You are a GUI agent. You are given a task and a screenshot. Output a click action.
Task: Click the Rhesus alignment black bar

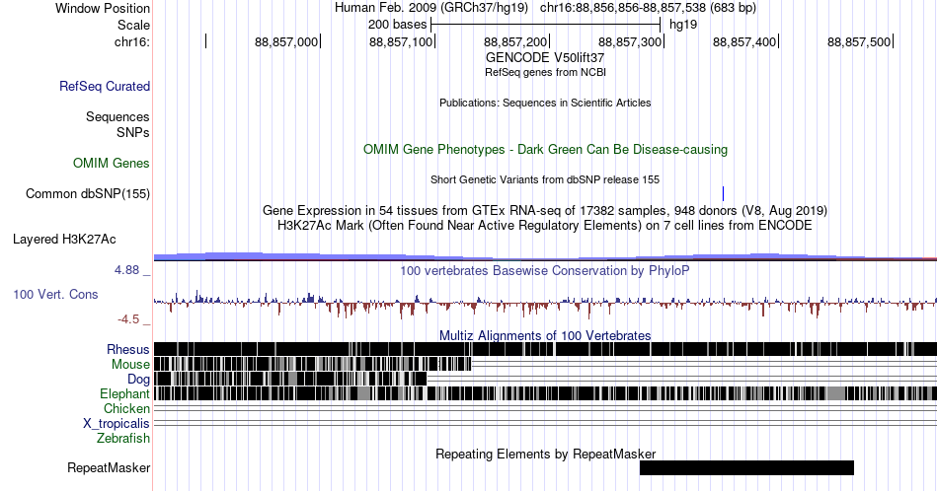click(x=545, y=349)
